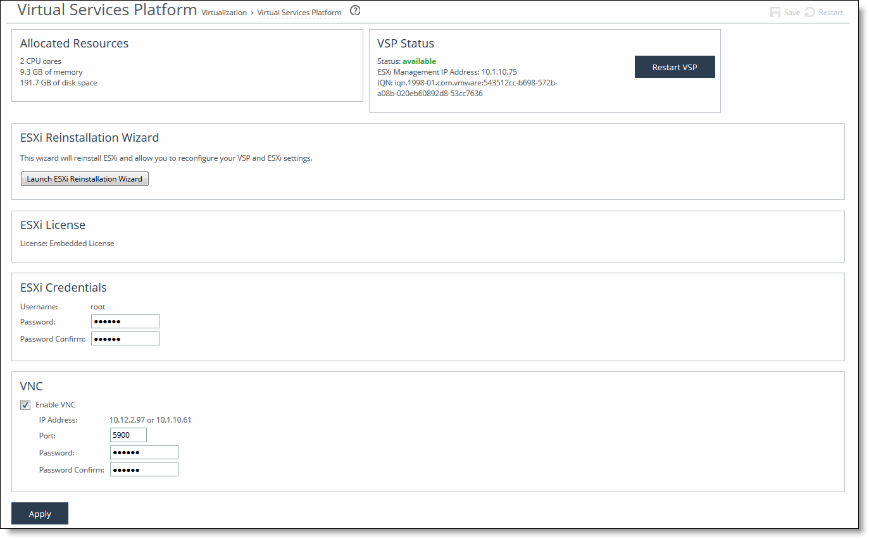This screenshot has height=539, width=869.
Task: Click the green 'available' status text
Action: point(419,61)
